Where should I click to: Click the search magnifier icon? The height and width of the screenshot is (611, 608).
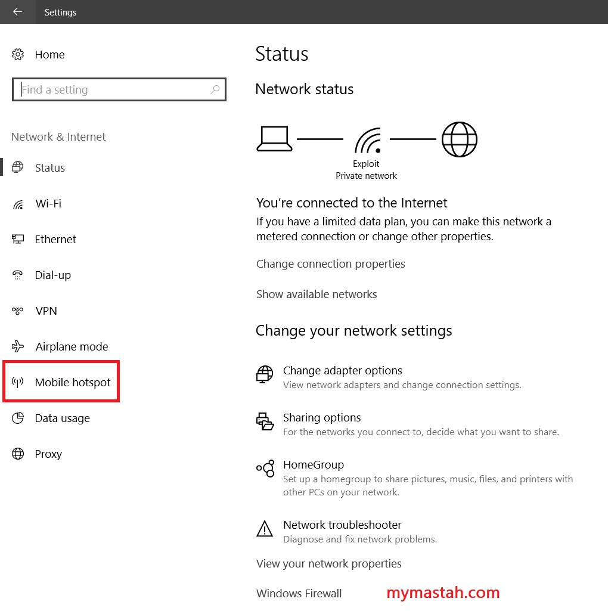coord(215,89)
